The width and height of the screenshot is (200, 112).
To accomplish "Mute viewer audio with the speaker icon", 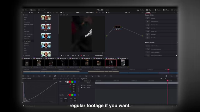I will click(x=68, y=55).
